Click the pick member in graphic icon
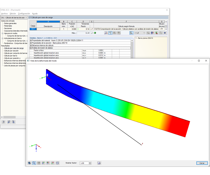The image size is (210, 175). click(x=161, y=33)
